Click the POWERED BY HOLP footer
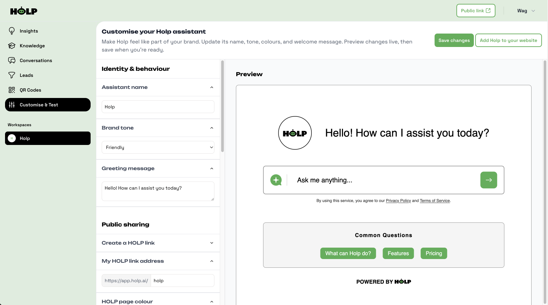 tap(384, 282)
